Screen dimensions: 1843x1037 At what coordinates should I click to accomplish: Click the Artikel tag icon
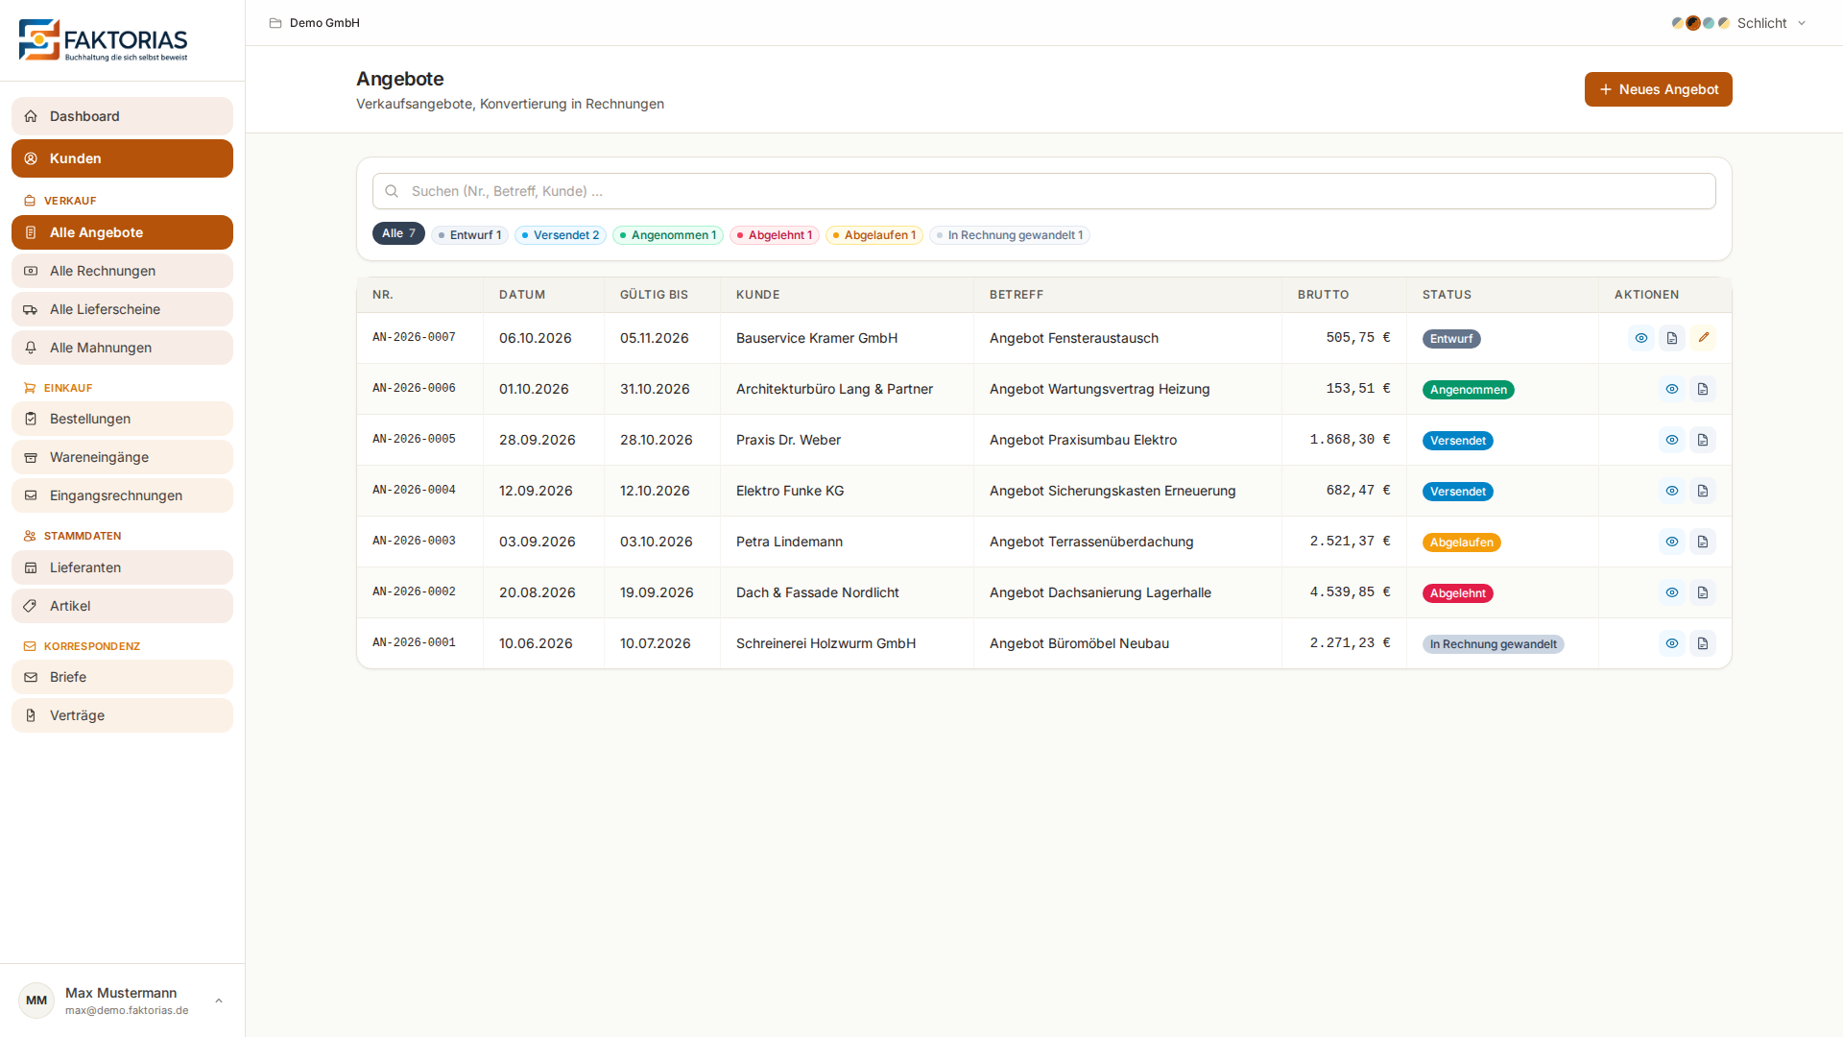click(x=31, y=606)
